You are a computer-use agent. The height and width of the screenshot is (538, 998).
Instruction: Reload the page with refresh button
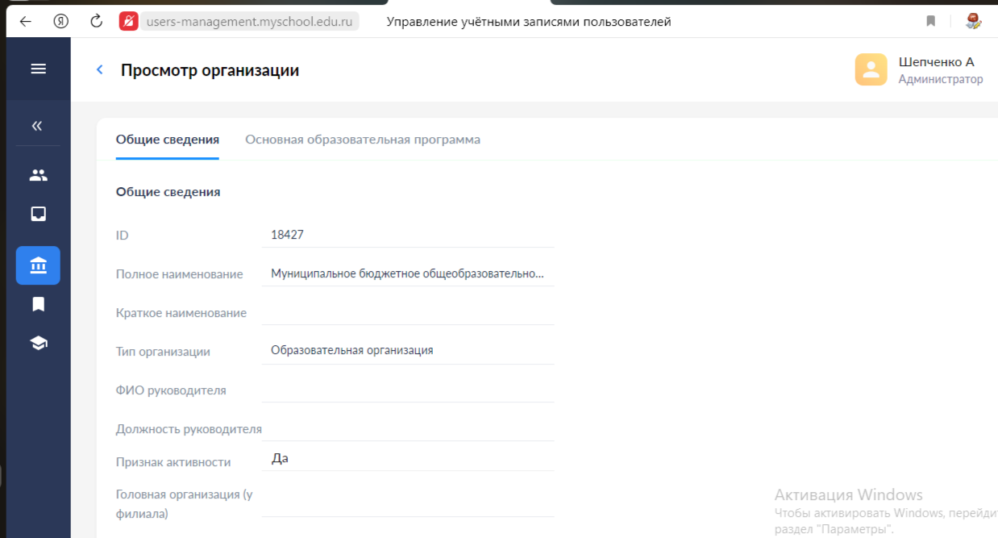pyautogui.click(x=96, y=22)
